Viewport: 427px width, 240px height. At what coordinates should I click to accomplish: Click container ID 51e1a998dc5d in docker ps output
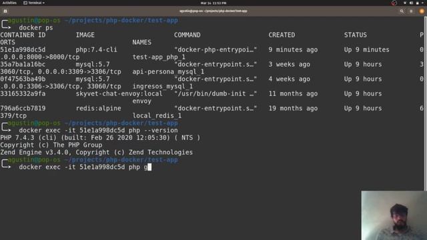[x=23, y=49]
